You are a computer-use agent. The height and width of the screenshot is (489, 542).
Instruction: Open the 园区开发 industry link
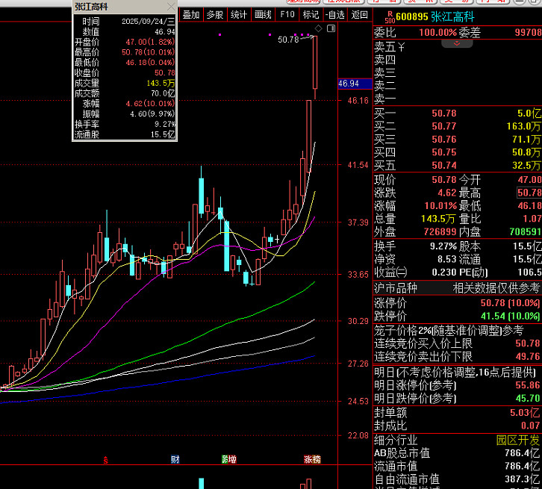tap(518, 440)
